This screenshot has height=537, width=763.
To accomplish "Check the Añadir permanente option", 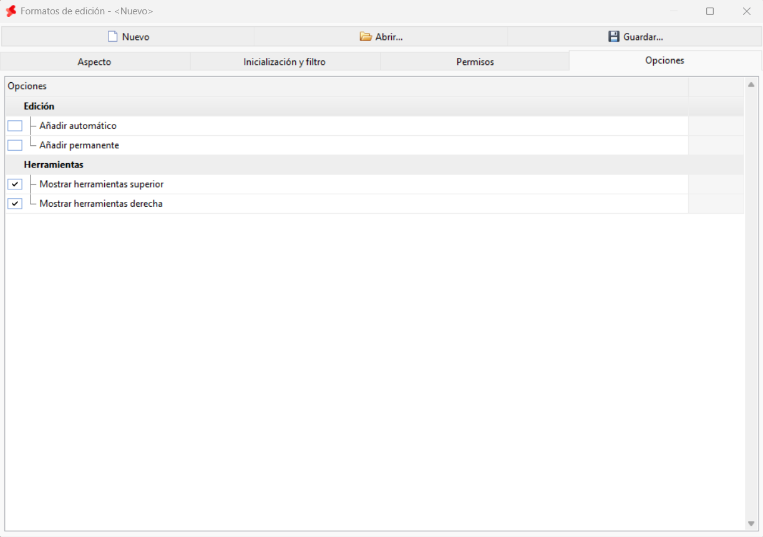I will tap(15, 145).
